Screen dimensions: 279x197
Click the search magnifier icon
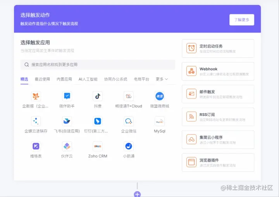coord(27,64)
